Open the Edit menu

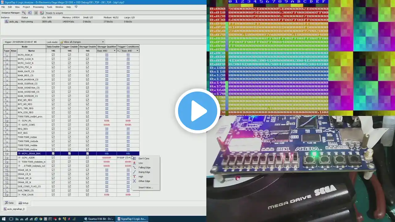(x=10, y=7)
